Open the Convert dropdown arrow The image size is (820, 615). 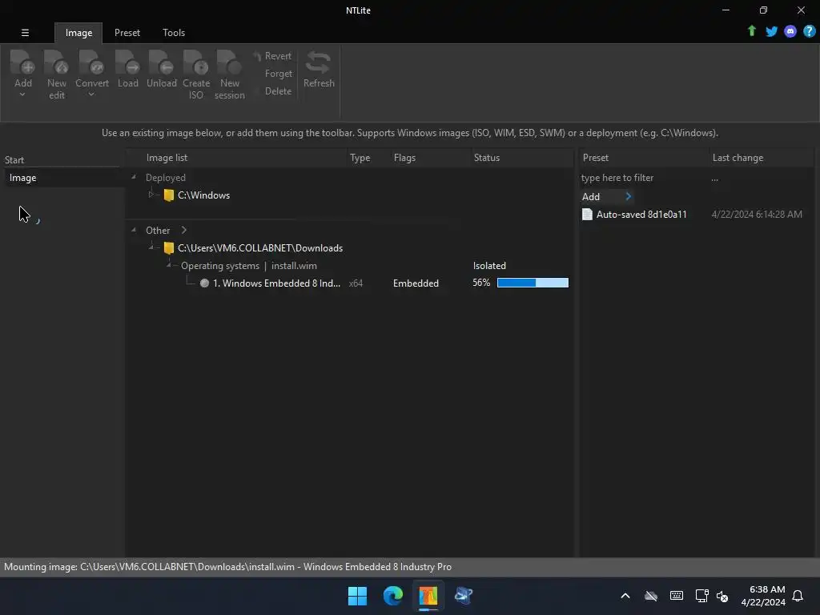tap(91, 94)
